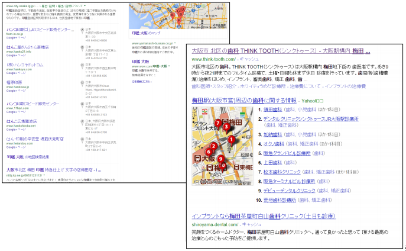Open dropdown arrow after www.wow.com ad URL
406x251 pixels.
click(169, 66)
